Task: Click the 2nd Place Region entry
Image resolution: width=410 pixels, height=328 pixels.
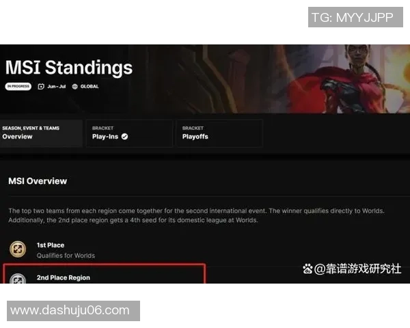Action: (105, 274)
